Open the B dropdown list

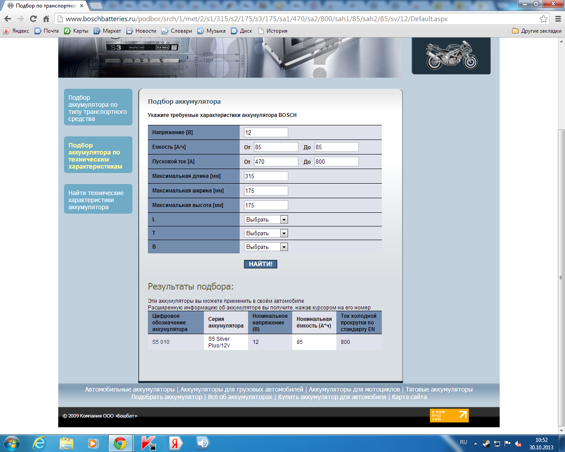pos(266,247)
